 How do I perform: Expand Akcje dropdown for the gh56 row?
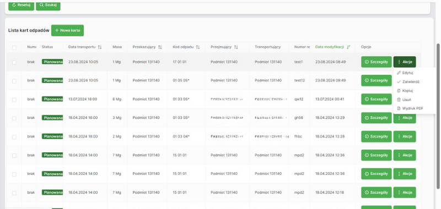point(405,119)
